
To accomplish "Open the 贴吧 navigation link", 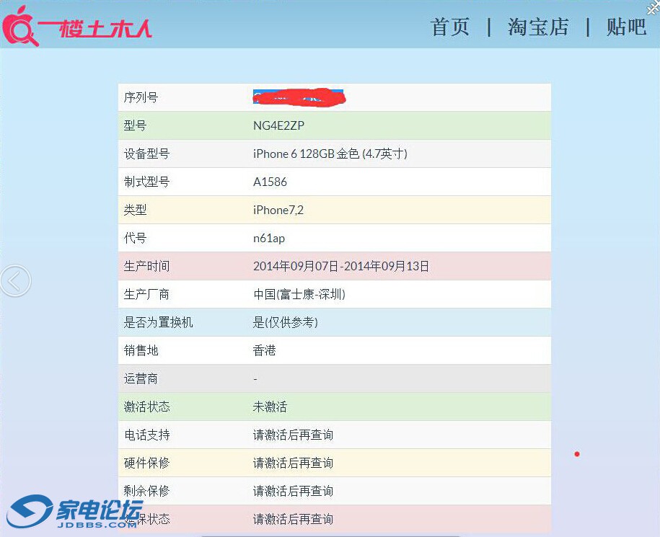I will pyautogui.click(x=625, y=27).
